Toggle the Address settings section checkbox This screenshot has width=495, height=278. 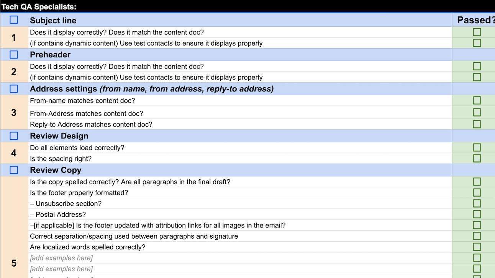pyautogui.click(x=14, y=88)
